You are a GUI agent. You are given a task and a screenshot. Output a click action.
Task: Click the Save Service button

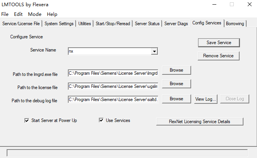[219, 43]
